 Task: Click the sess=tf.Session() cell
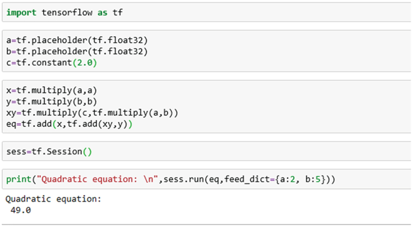(206, 152)
